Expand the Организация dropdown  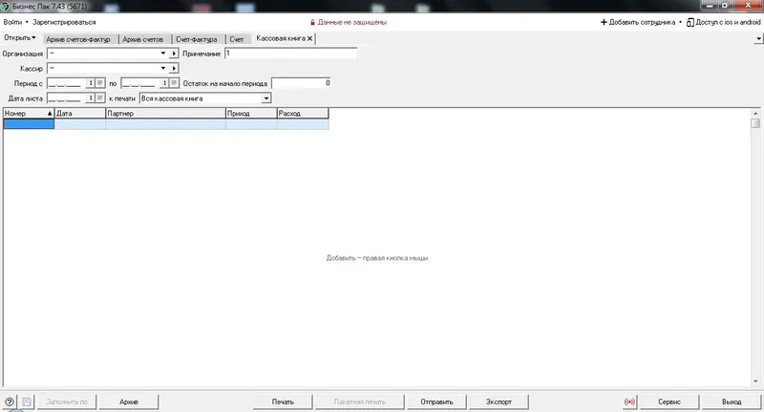point(163,54)
